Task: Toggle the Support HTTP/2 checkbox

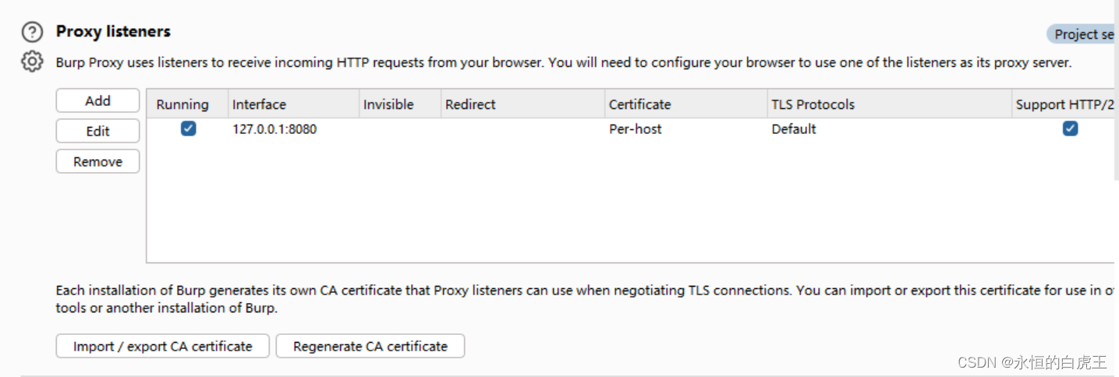Action: 1070,129
